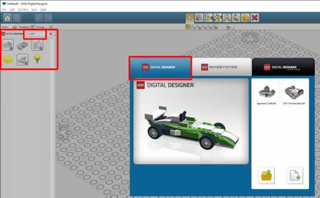This screenshot has width=320, height=198.
Task: Open the Tool Box menu
Action: click(x=23, y=9)
